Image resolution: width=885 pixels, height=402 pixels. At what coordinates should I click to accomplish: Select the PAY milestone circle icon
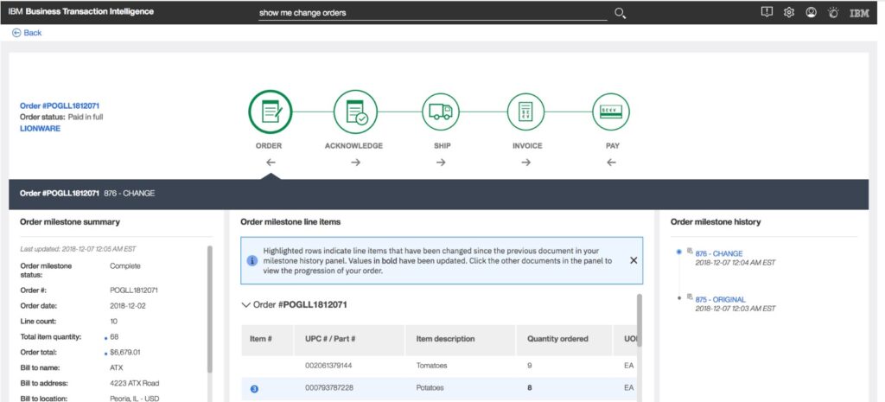tap(611, 112)
